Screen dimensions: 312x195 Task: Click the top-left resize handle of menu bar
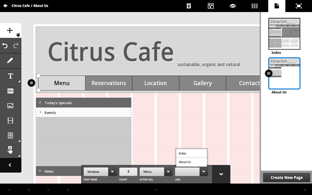click(38, 75)
